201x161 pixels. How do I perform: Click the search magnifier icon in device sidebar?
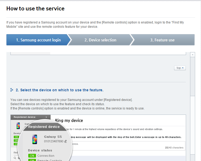(x=15, y=158)
